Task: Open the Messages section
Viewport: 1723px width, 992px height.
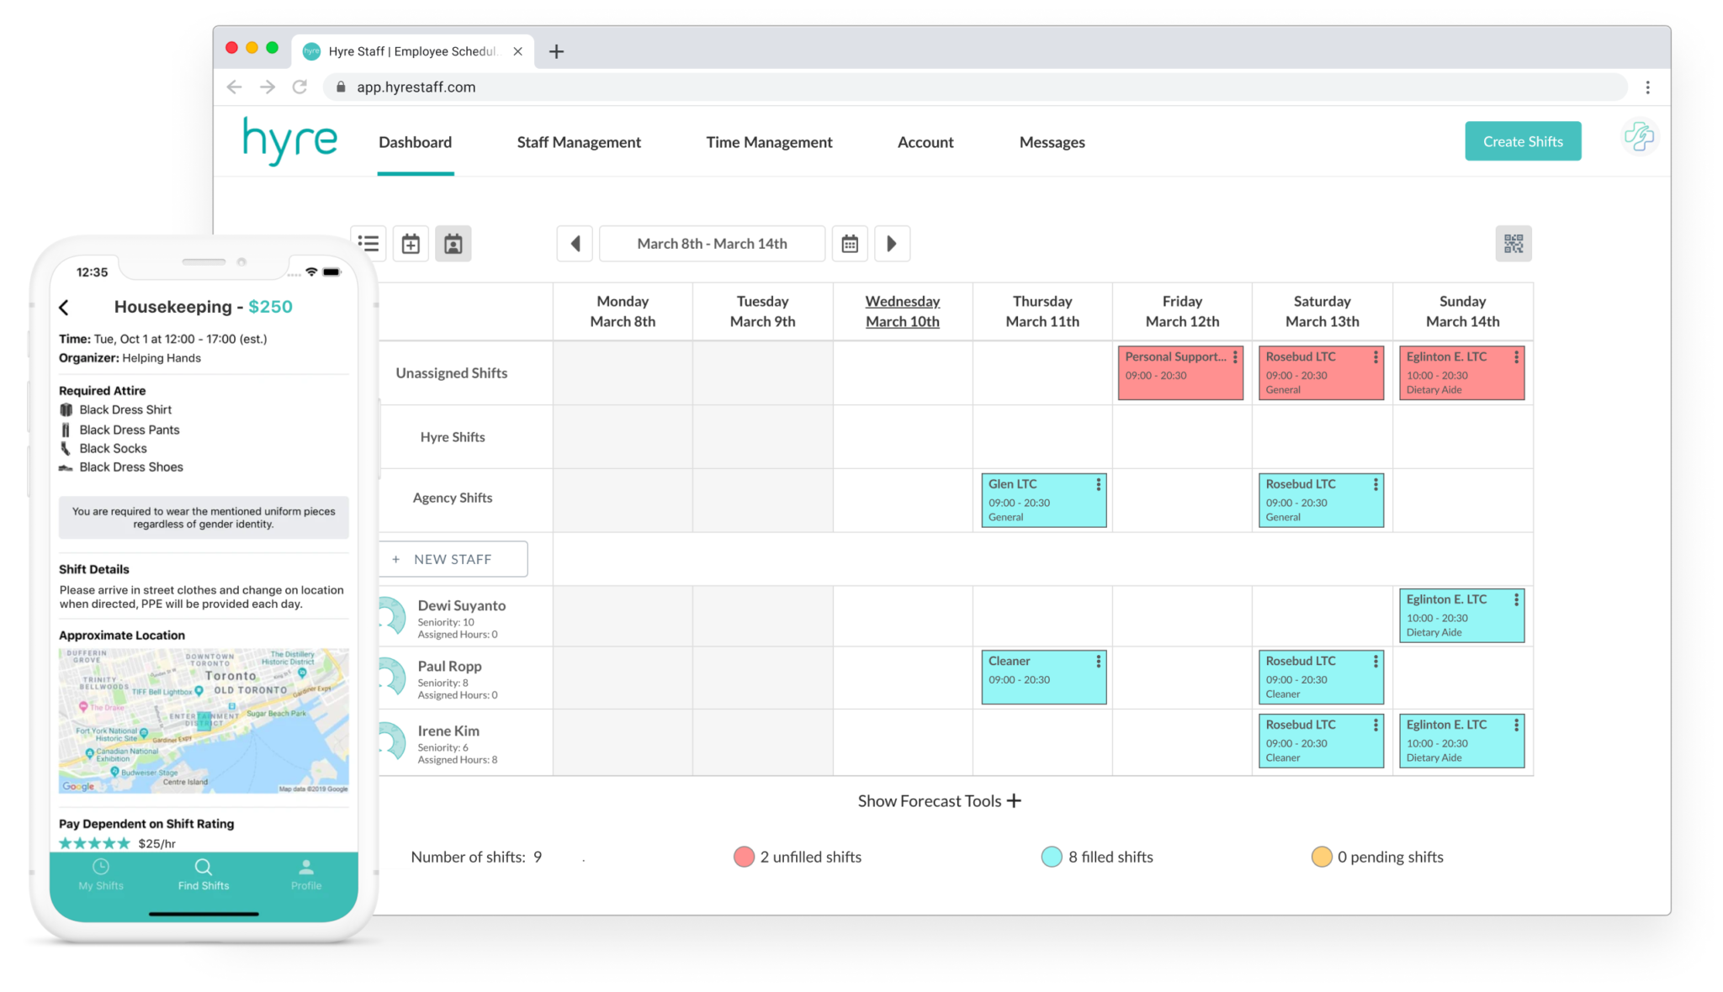Action: click(x=1052, y=141)
